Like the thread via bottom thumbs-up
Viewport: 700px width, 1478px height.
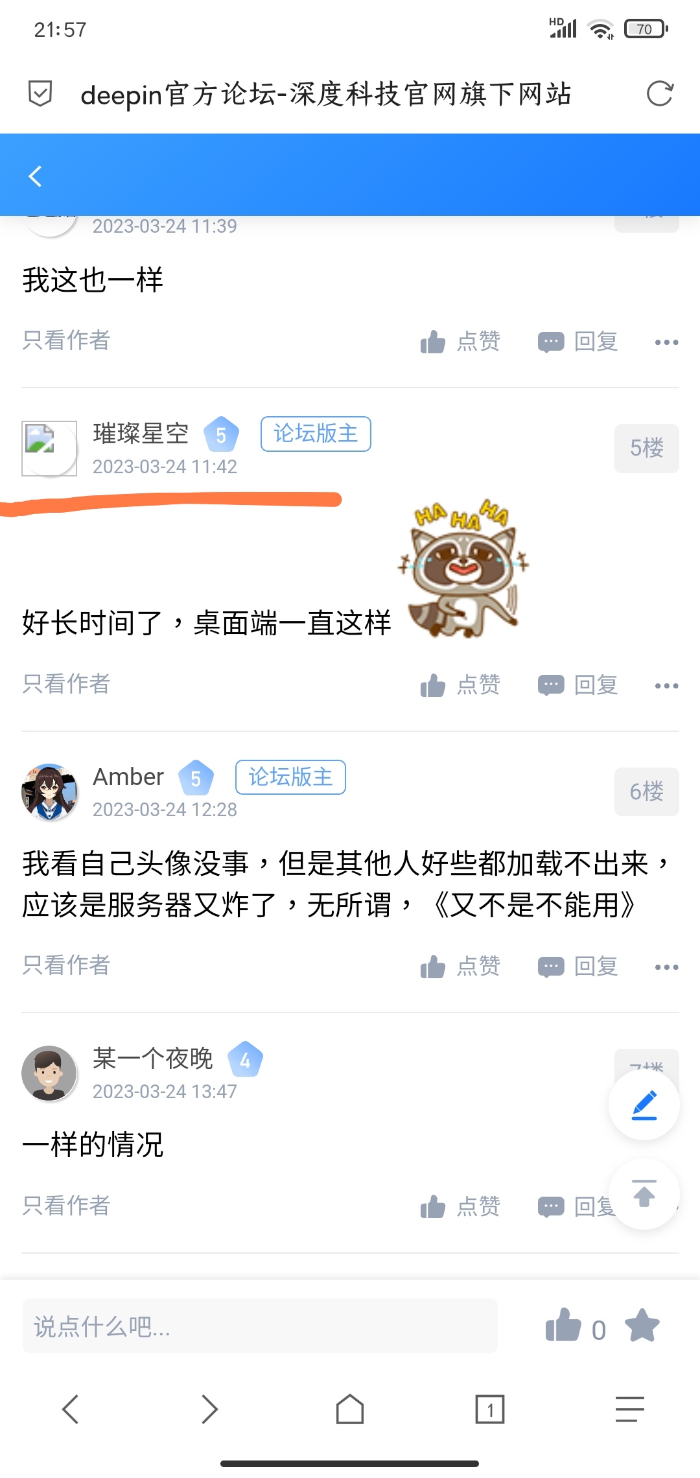[563, 1326]
